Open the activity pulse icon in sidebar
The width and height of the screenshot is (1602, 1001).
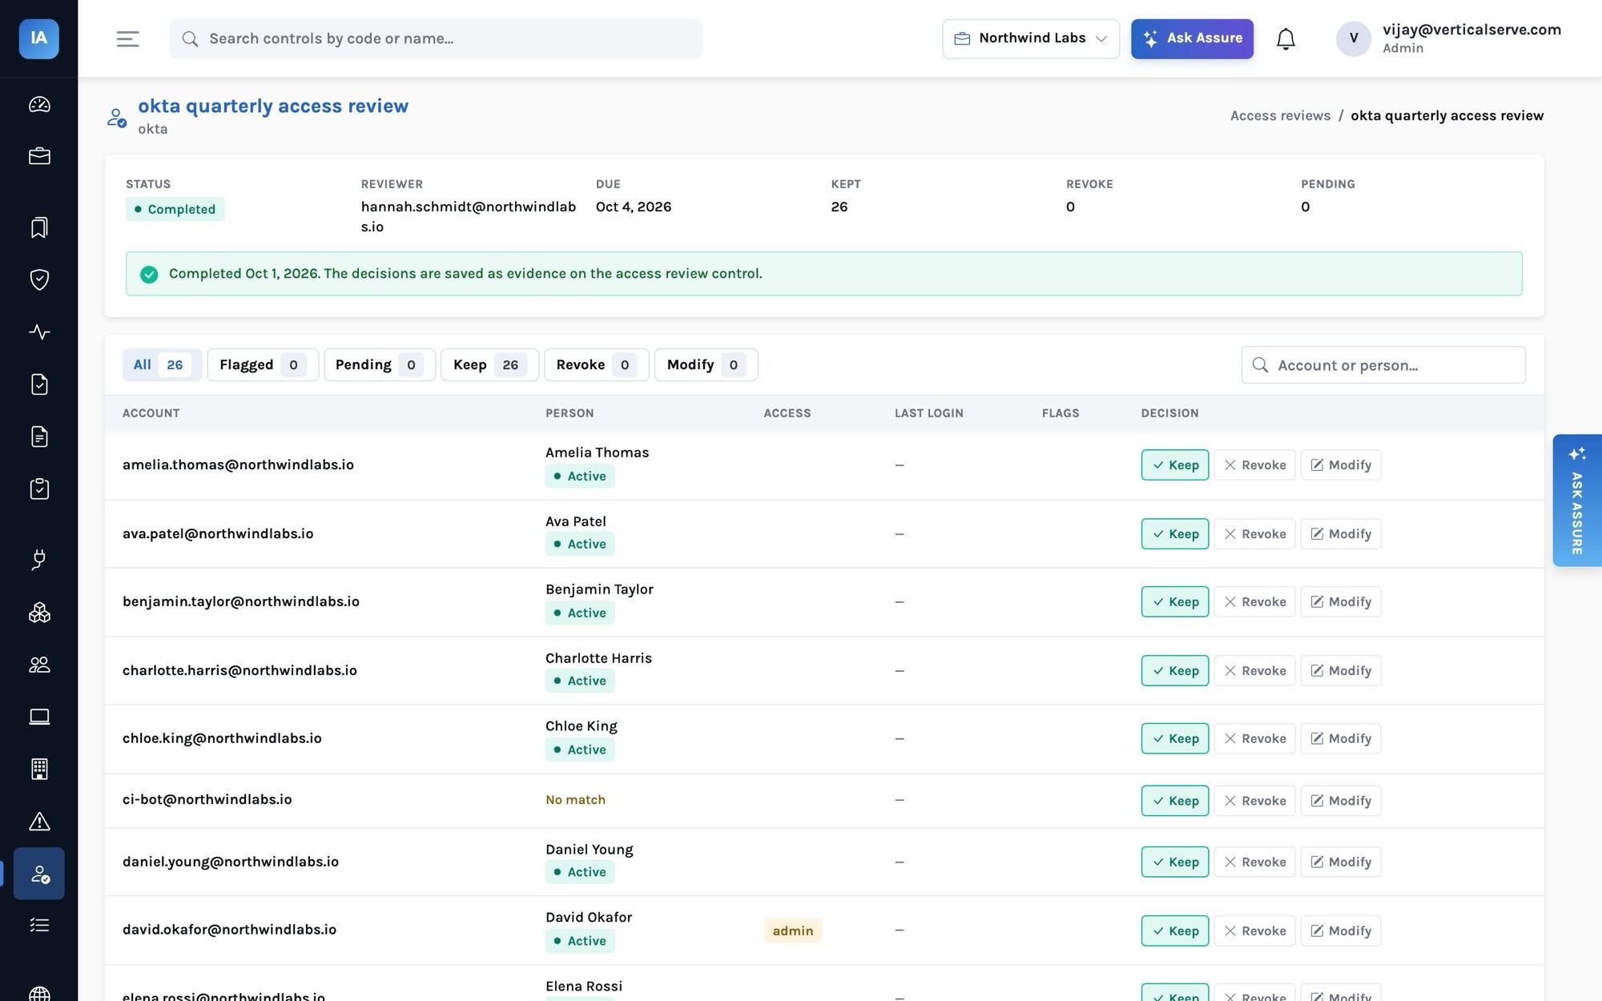tap(39, 332)
